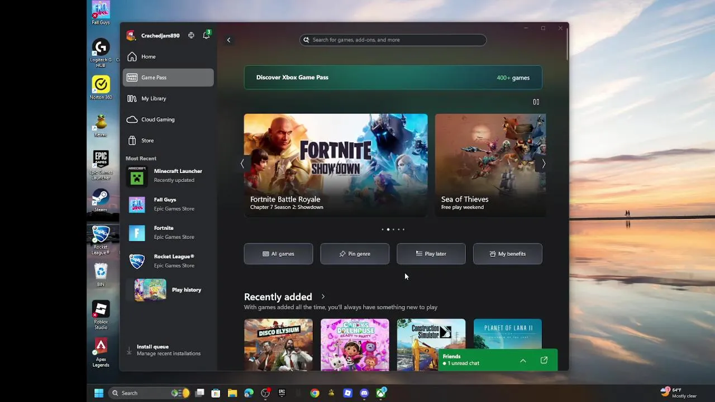Open File Explorer from the taskbar
This screenshot has height=402, width=715.
[x=232, y=393]
